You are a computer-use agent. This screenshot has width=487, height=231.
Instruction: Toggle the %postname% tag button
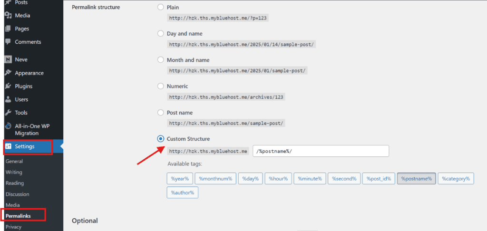point(417,179)
